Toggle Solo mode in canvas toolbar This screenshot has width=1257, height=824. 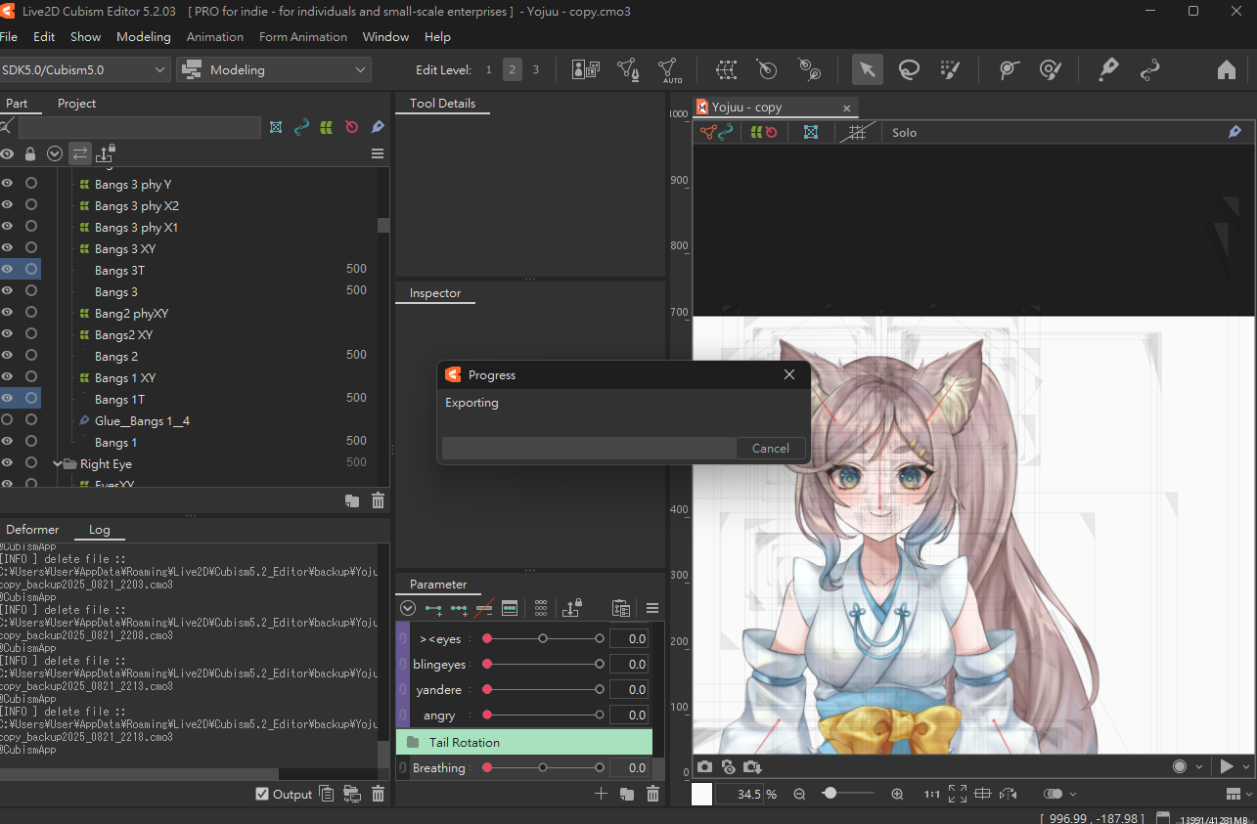(x=904, y=132)
